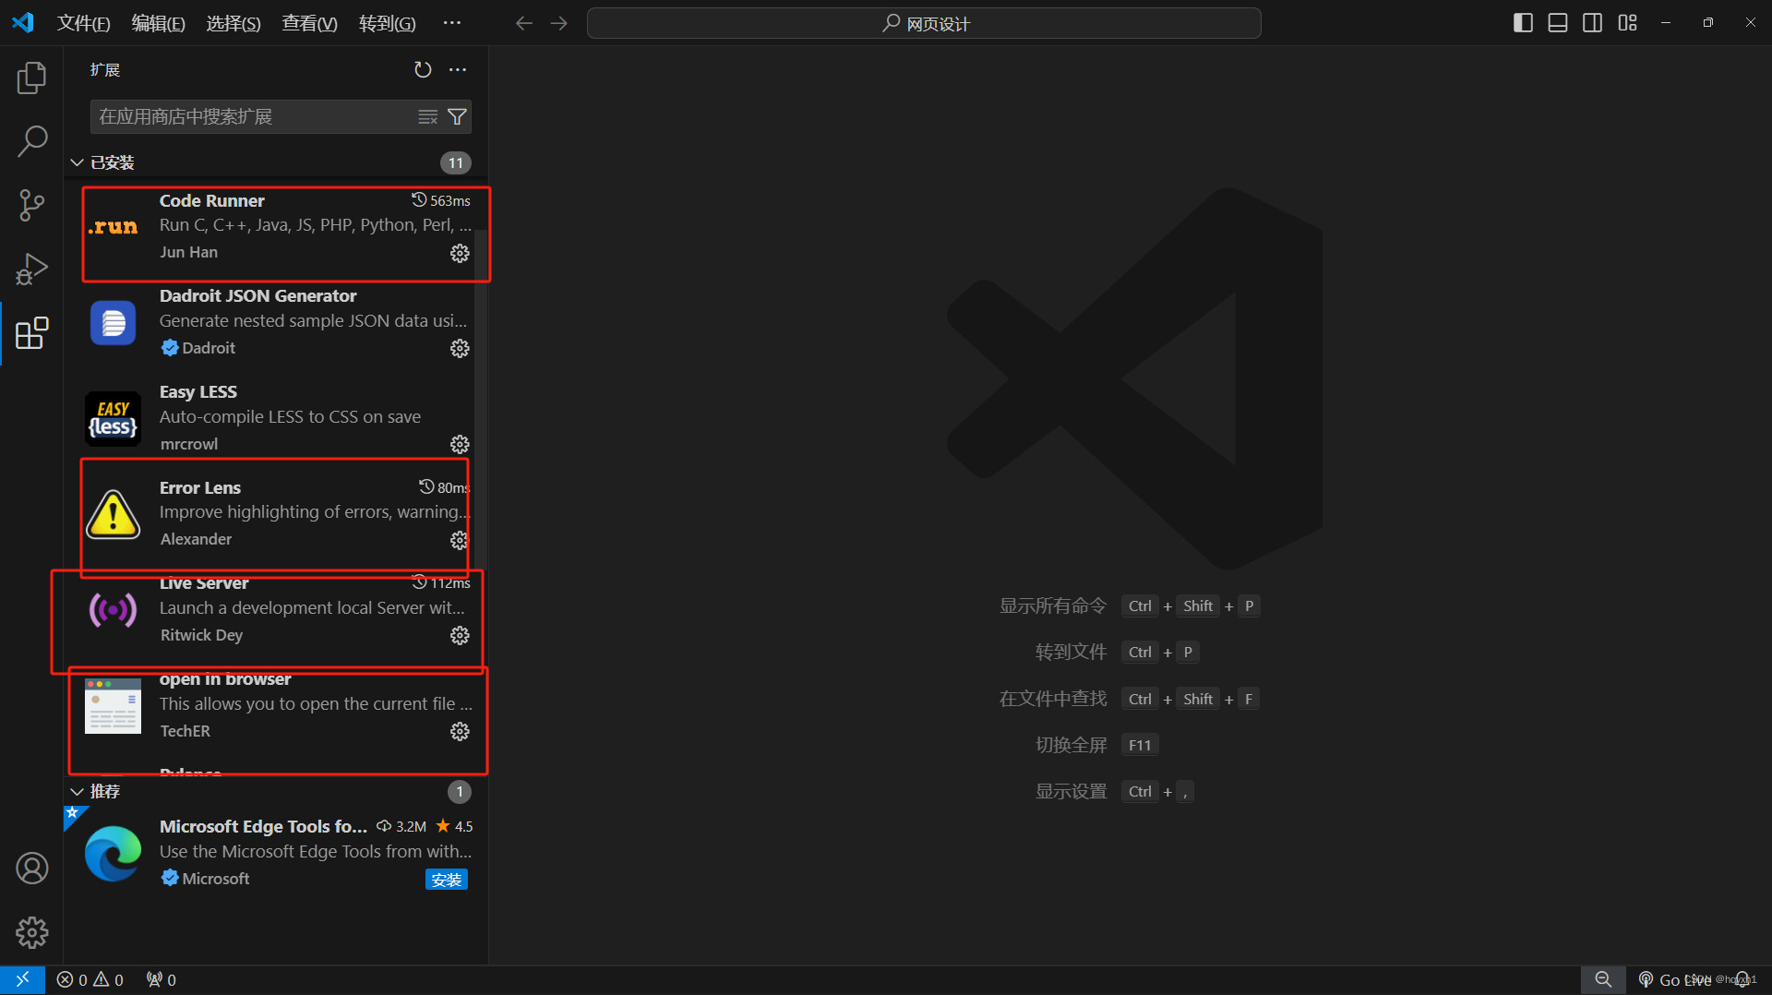Viewport: 1772px width, 995px height.
Task: Refresh the extensions list
Action: tap(423, 70)
